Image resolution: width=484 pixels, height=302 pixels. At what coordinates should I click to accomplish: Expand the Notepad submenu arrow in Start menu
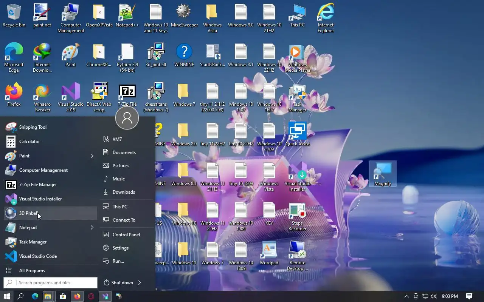click(x=92, y=228)
